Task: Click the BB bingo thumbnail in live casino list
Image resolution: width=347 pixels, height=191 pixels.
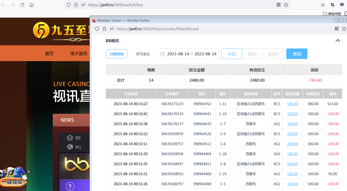Action: [74, 166]
